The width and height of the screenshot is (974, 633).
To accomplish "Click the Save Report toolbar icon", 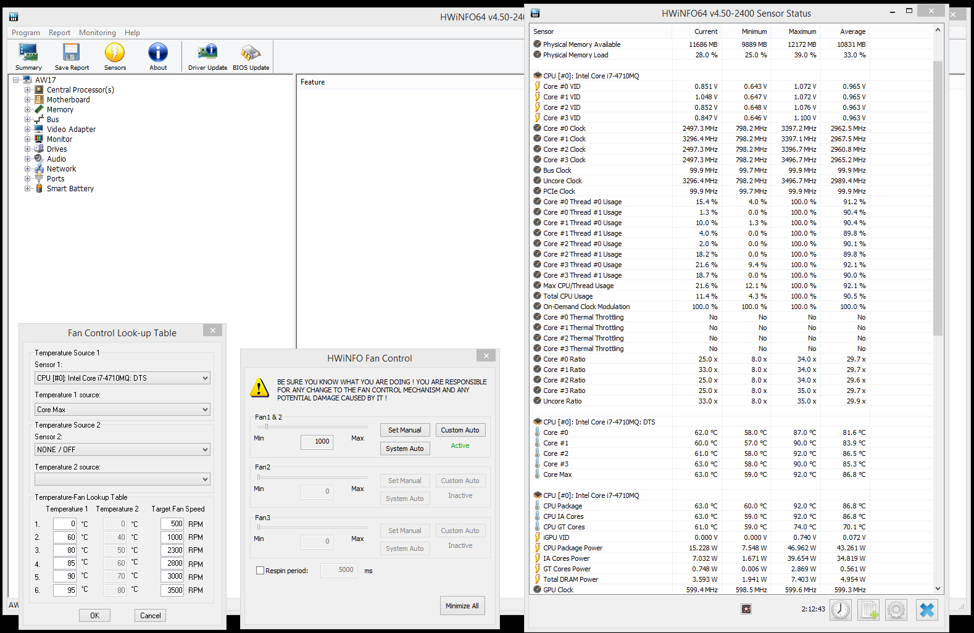I will coord(72,57).
